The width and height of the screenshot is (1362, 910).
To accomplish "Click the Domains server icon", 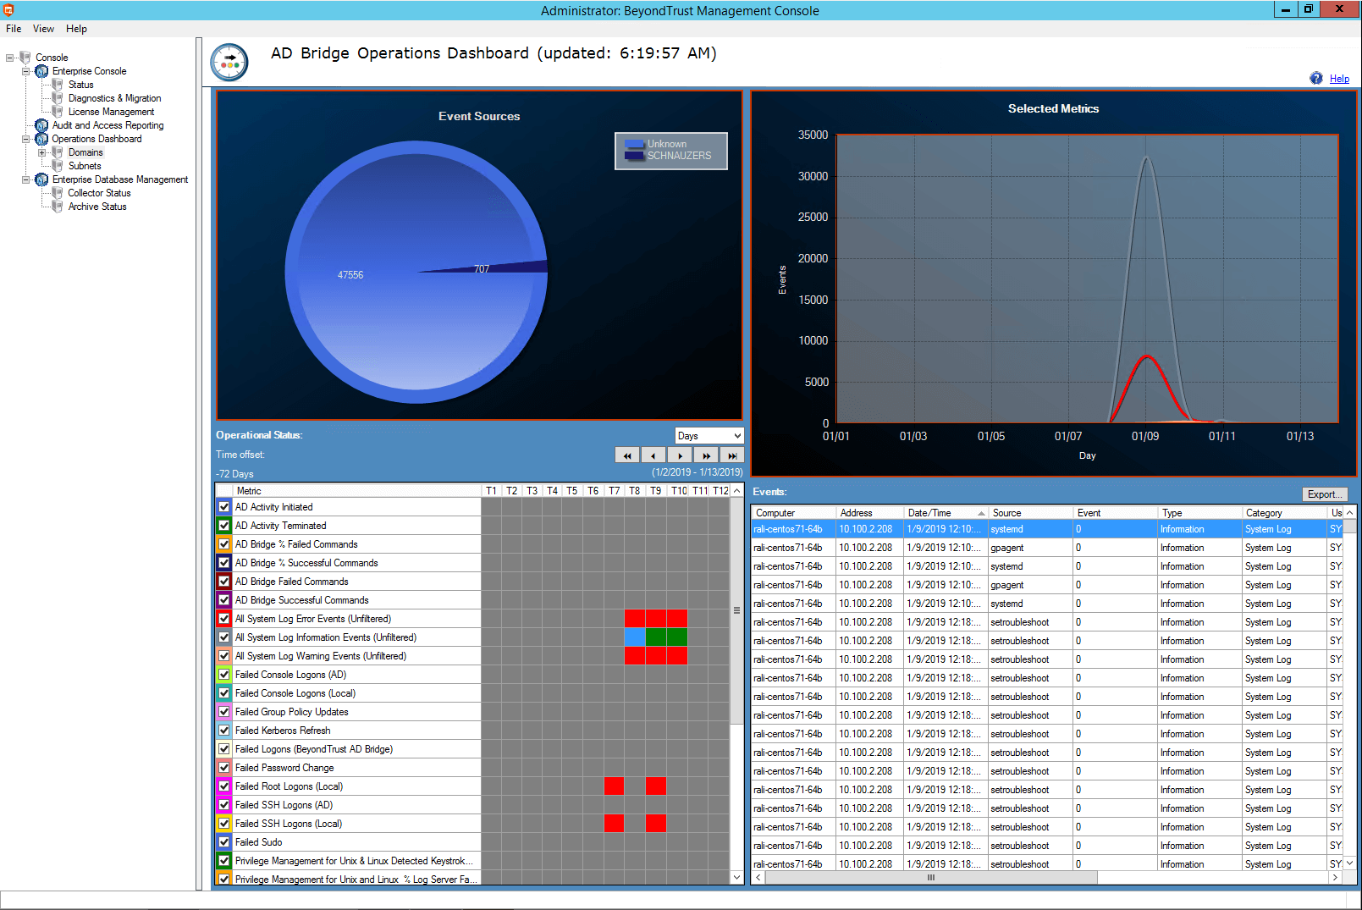I will tap(58, 152).
